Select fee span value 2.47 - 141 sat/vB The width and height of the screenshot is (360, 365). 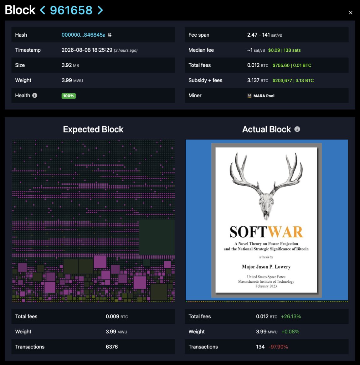(265, 35)
